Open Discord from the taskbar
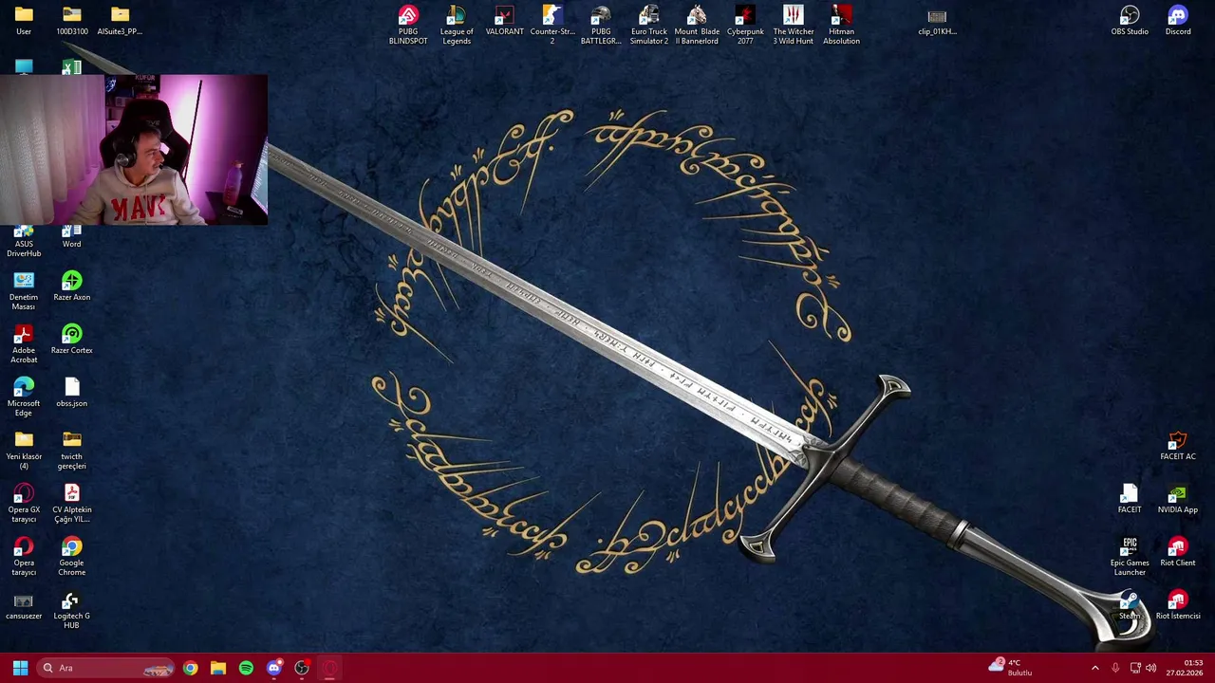 [273, 668]
